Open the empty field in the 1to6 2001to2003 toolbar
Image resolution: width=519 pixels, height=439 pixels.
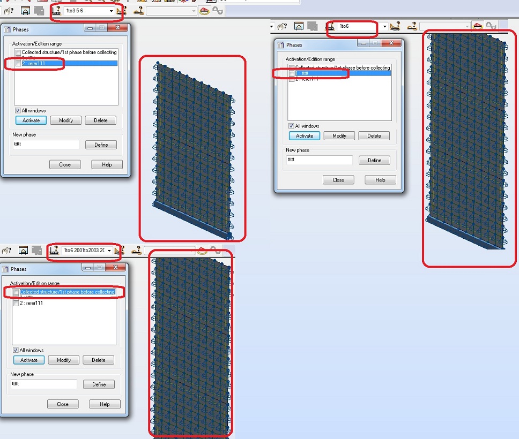[169, 251]
